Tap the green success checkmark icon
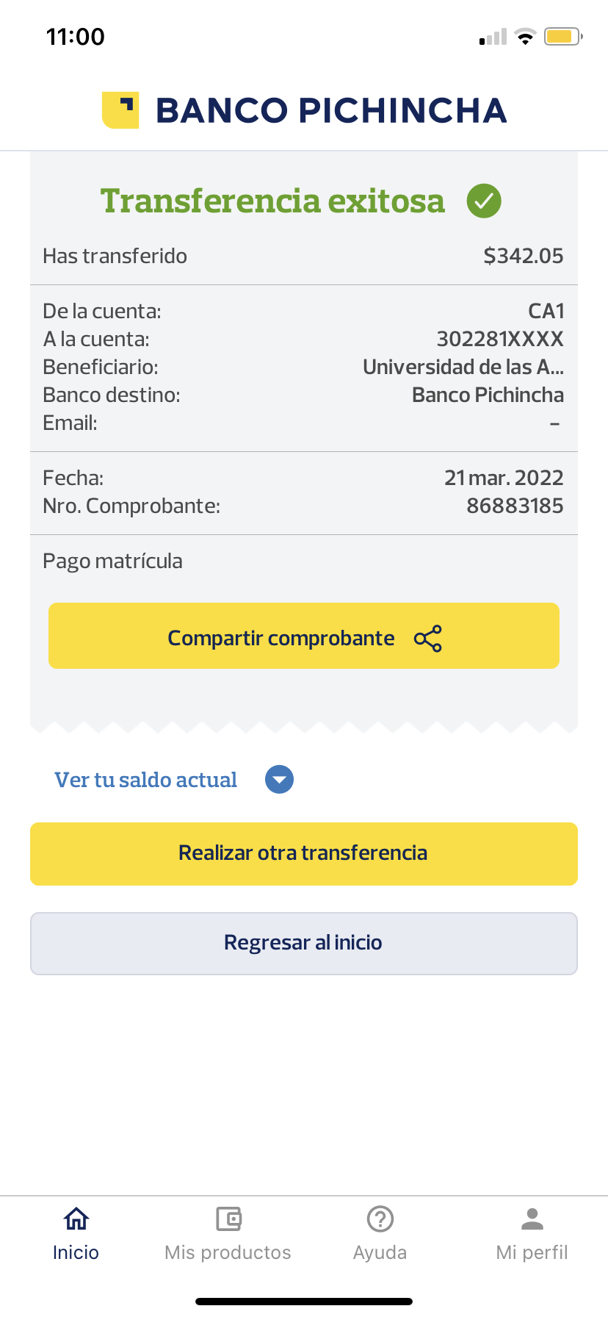Image resolution: width=608 pixels, height=1317 pixels. pyautogui.click(x=484, y=201)
